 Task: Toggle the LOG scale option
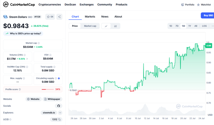tap(204, 26)
